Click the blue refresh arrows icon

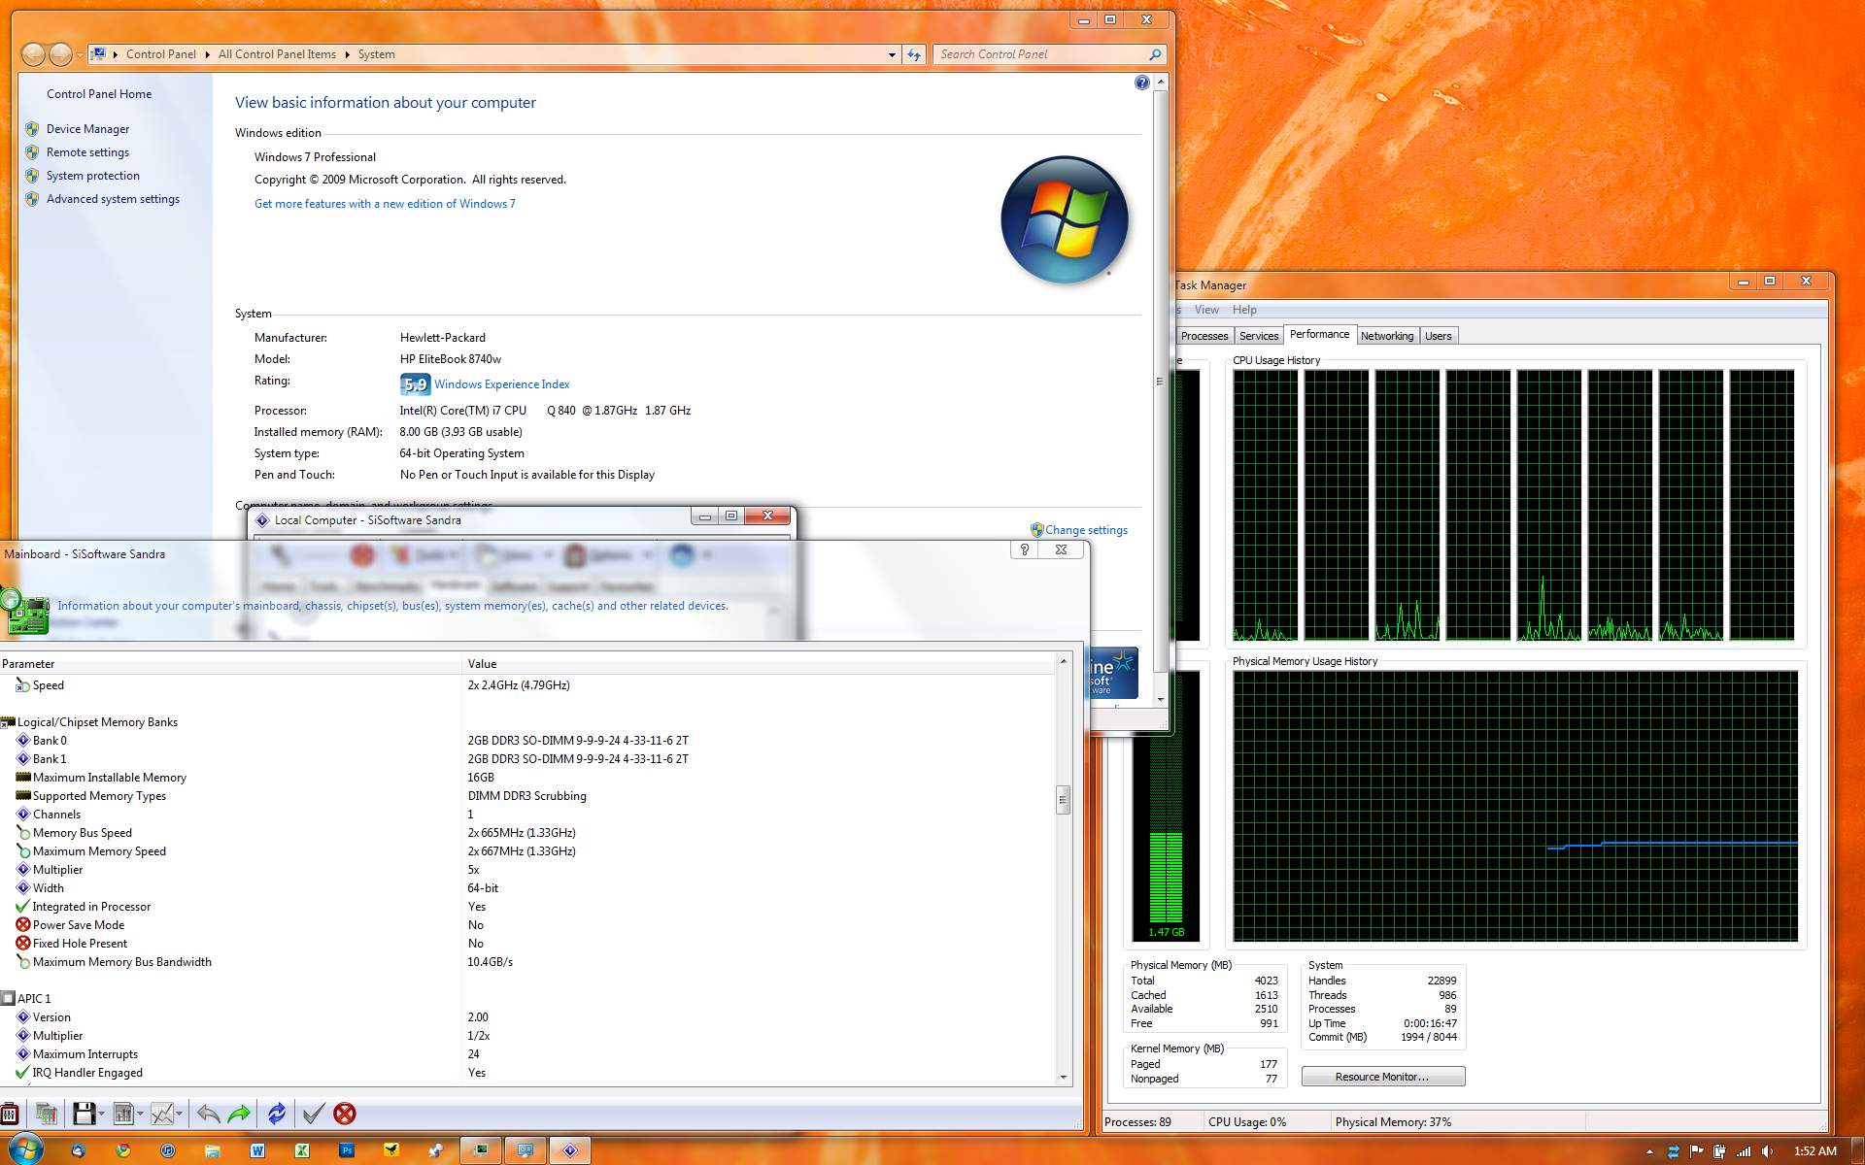click(x=277, y=1114)
